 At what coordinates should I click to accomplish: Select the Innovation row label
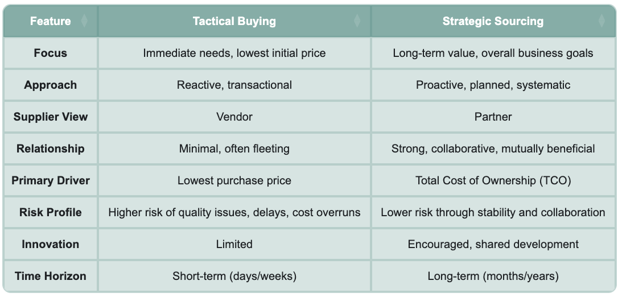click(51, 244)
